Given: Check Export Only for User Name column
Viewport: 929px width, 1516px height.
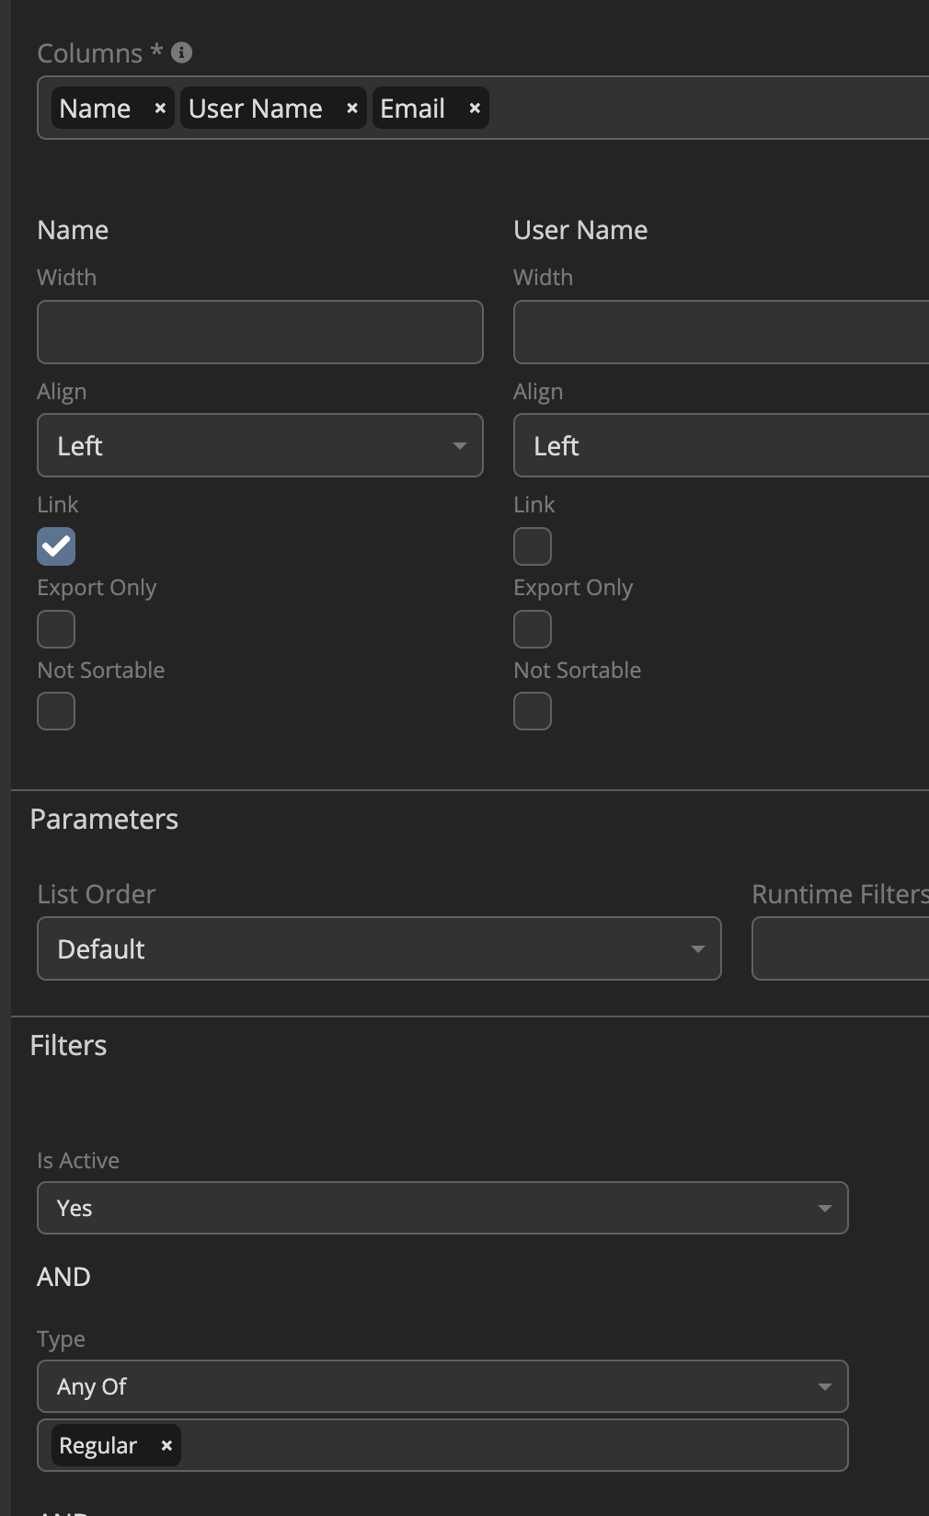Looking at the screenshot, I should tap(533, 629).
